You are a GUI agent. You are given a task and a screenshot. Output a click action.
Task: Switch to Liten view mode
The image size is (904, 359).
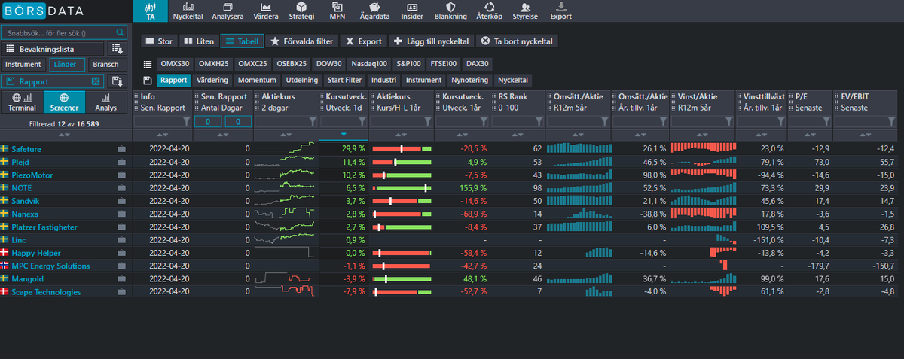click(x=198, y=41)
